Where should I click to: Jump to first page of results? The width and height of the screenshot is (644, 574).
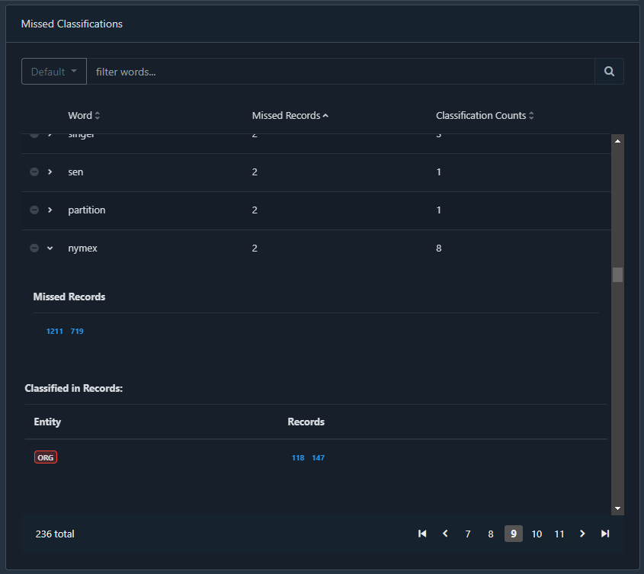tap(422, 534)
